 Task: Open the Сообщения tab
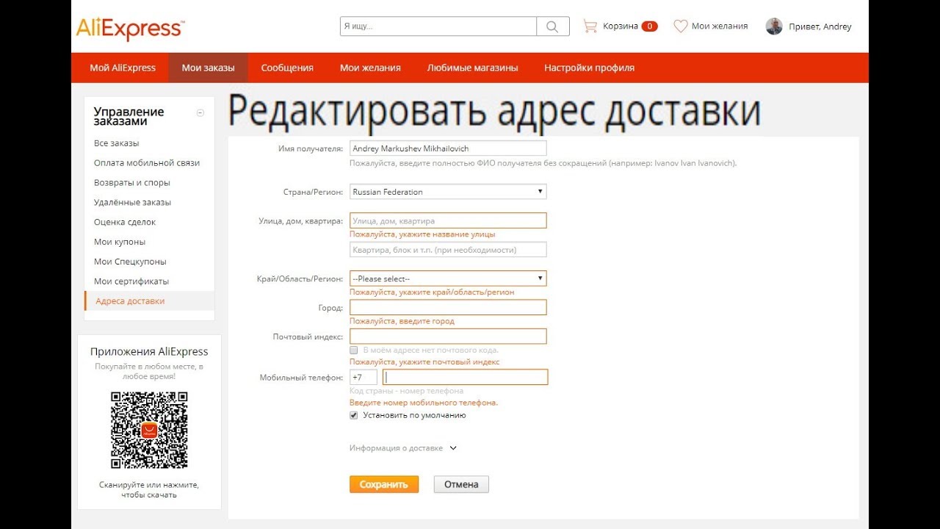point(287,68)
